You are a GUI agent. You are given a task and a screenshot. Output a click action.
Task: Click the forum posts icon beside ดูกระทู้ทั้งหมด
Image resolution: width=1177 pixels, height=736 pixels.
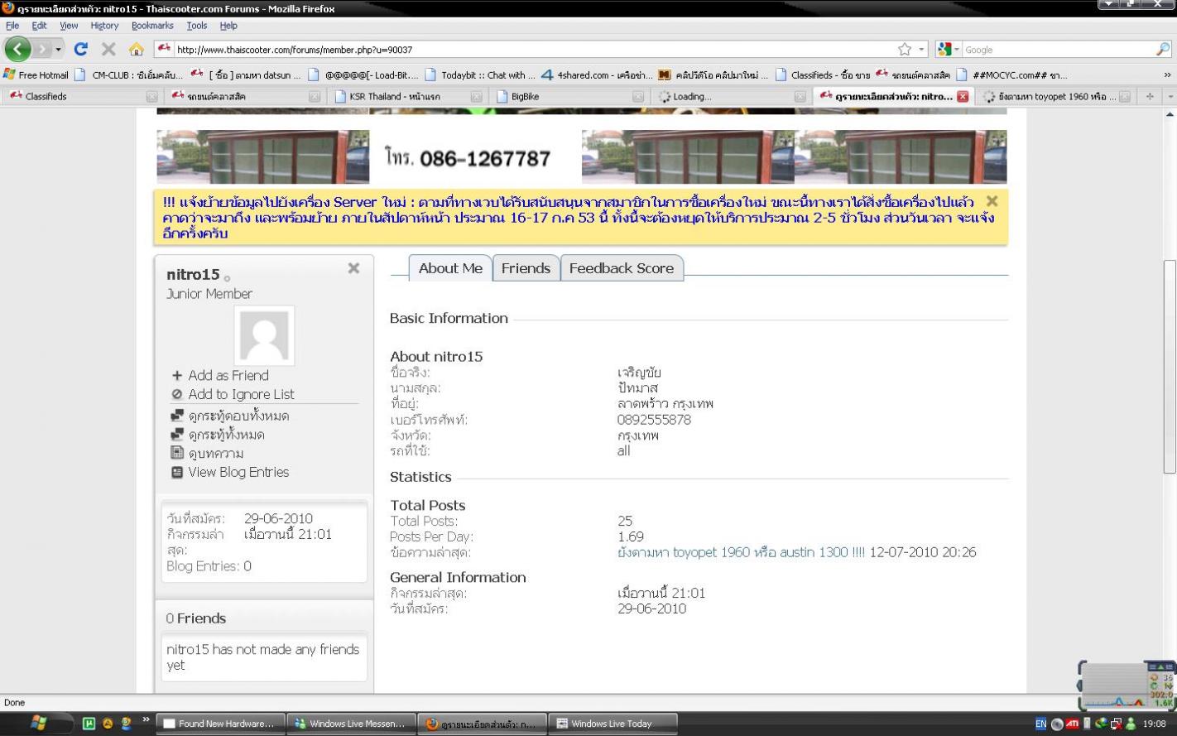click(176, 434)
